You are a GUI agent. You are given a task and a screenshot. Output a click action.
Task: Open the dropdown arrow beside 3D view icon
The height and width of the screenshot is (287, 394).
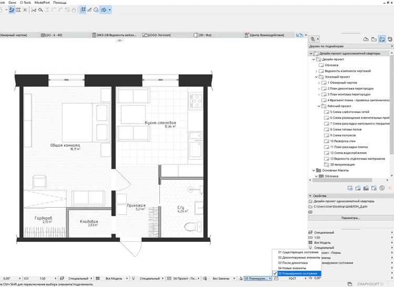tap(110, 10)
